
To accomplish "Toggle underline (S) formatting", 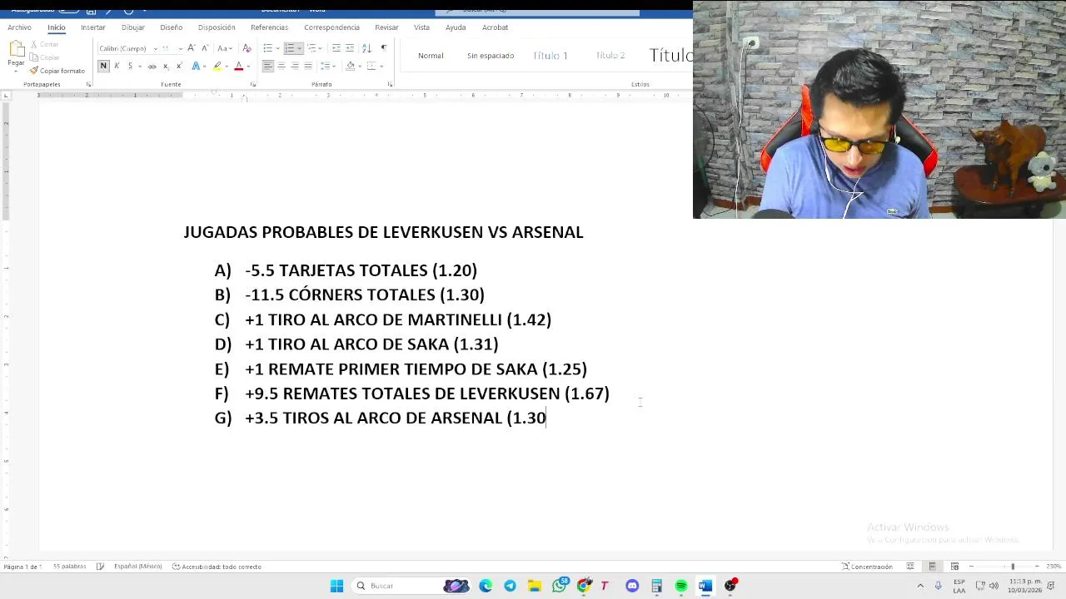I will click(130, 66).
